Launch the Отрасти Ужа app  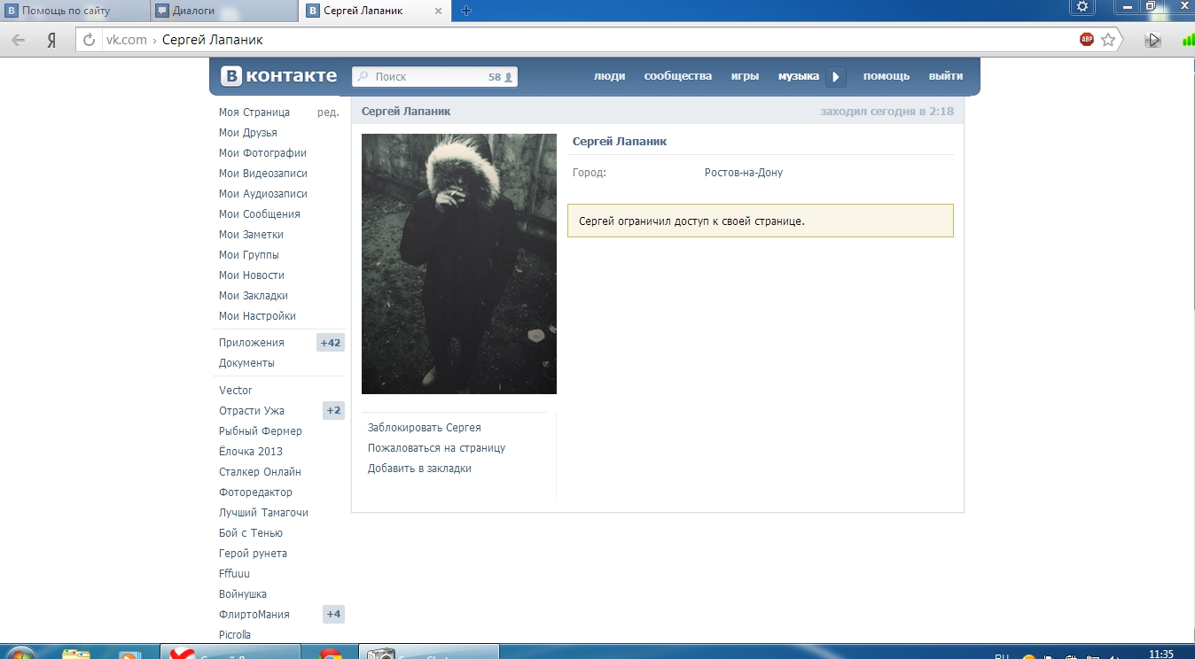252,411
